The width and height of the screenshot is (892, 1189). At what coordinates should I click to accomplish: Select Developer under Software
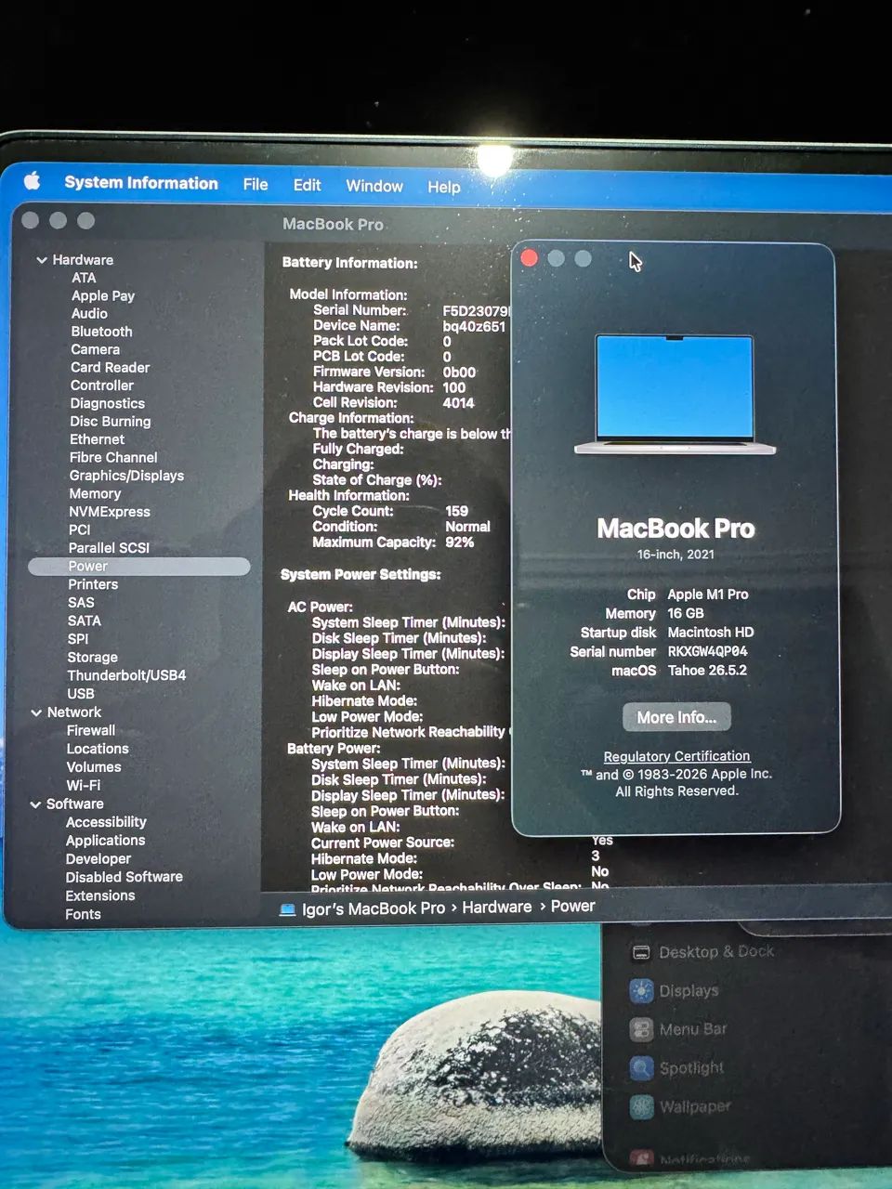98,859
